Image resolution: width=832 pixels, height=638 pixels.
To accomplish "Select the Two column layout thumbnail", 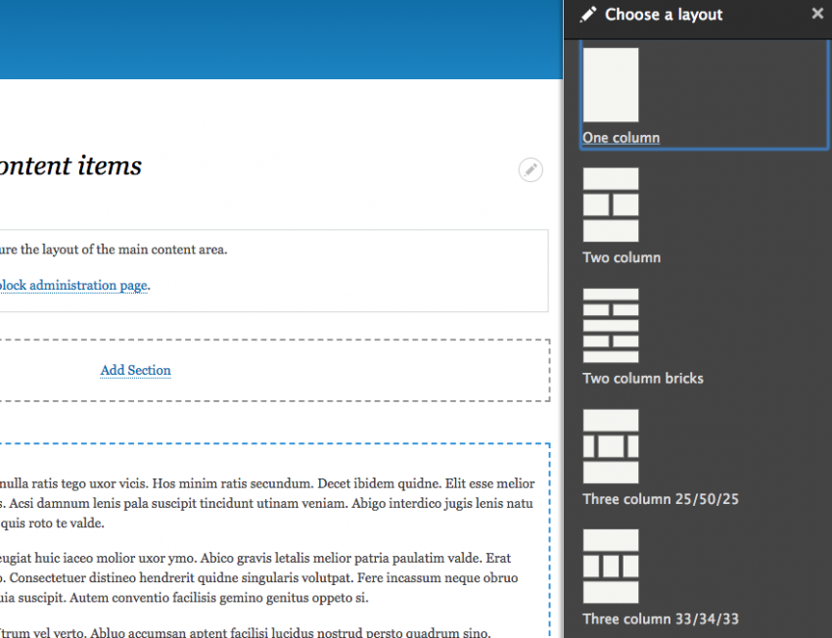I will coord(611,205).
